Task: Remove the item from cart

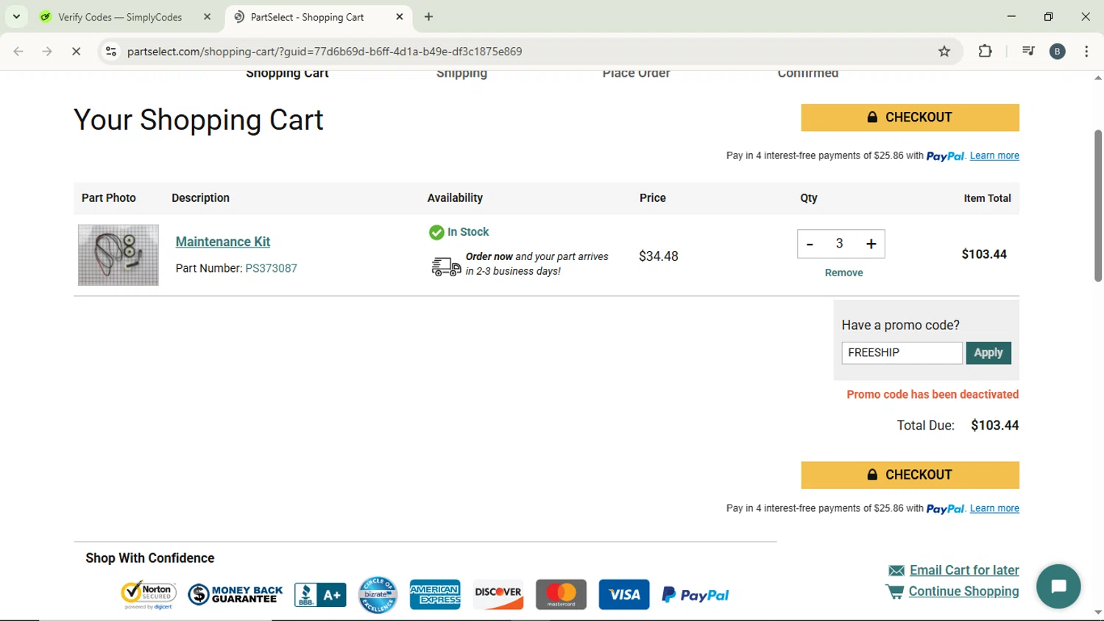Action: pyautogui.click(x=843, y=273)
